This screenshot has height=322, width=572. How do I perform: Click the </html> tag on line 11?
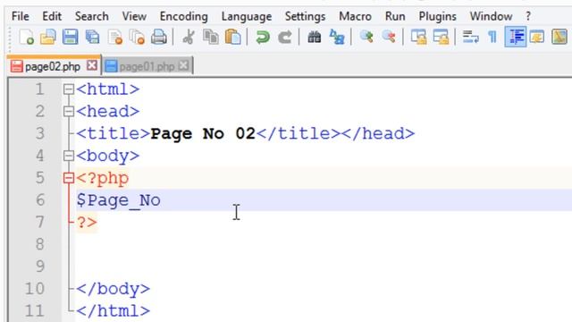point(114,311)
